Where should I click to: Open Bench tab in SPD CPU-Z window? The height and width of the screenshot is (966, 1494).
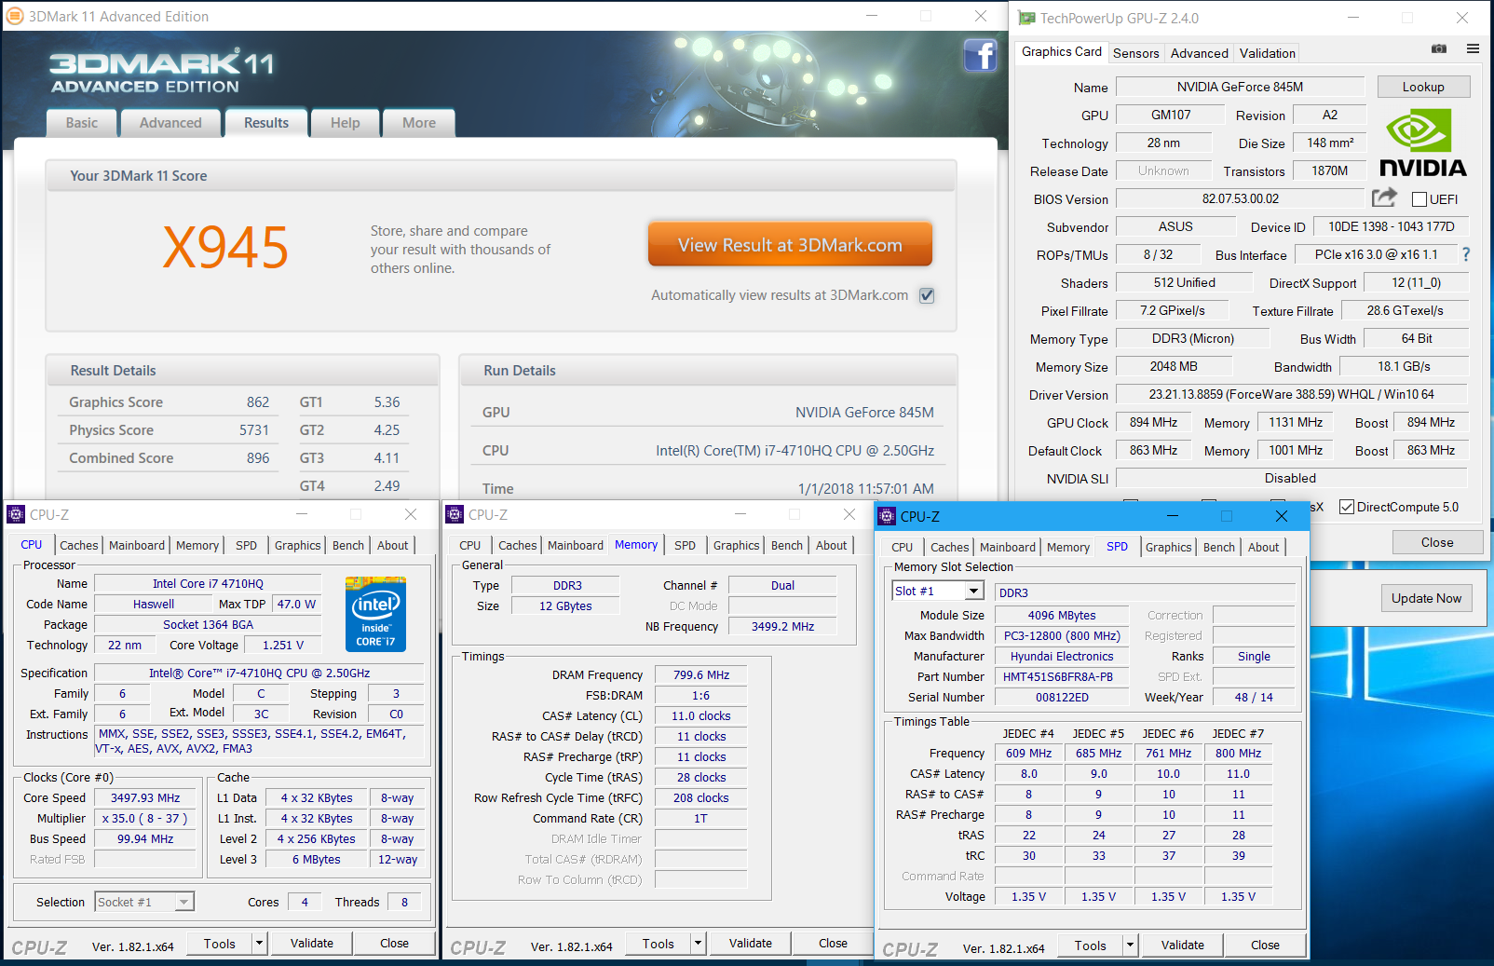(1218, 548)
